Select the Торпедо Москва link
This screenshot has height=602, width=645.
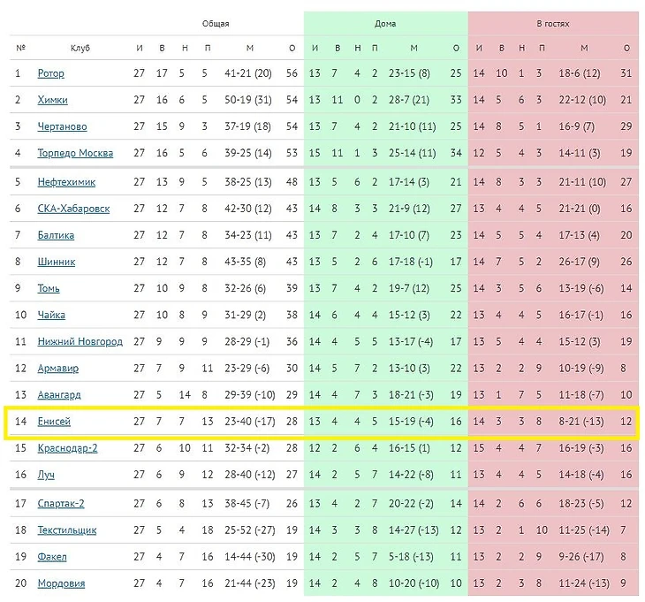[75, 153]
